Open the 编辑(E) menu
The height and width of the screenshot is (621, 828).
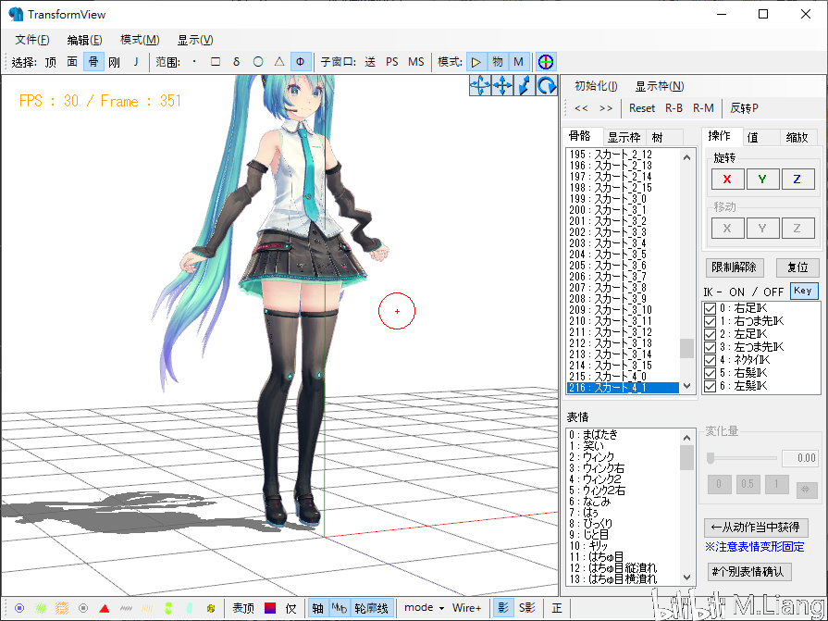[84, 40]
